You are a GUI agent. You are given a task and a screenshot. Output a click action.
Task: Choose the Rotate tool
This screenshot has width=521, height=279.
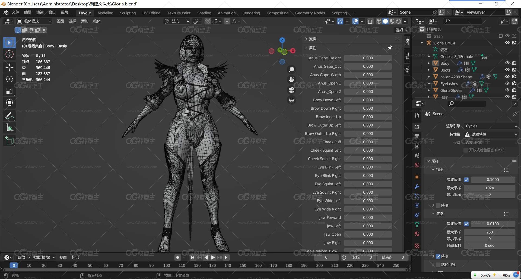(x=9, y=79)
